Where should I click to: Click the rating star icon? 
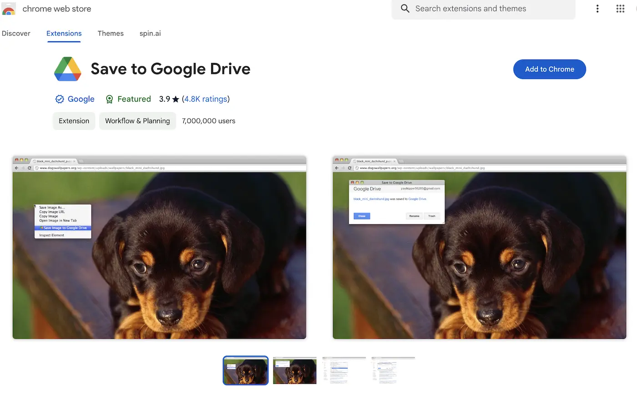pyautogui.click(x=175, y=99)
